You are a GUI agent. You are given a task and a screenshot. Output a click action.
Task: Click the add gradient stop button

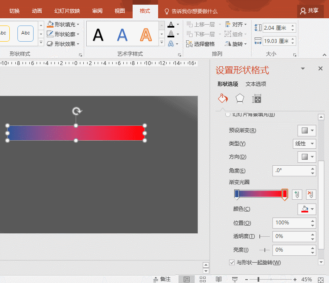297,195
